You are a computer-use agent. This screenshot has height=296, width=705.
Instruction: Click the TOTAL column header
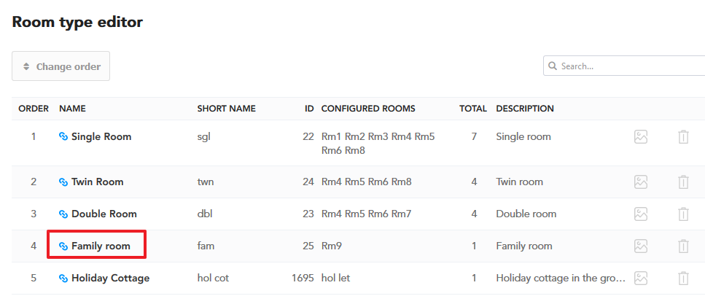pos(473,109)
